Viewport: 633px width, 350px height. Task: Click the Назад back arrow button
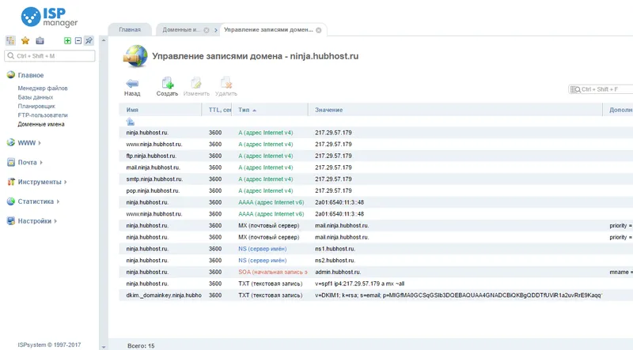pos(132,87)
